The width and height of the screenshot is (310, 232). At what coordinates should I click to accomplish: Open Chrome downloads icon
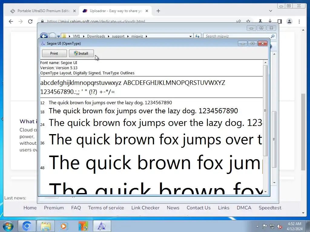pos(270,21)
